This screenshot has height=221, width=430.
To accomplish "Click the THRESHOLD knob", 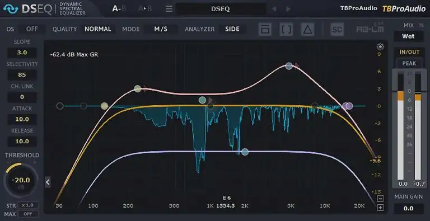I will 21,180.
